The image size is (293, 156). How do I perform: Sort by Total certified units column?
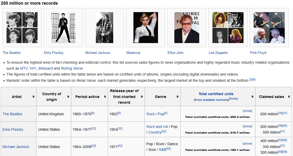(x=252, y=97)
